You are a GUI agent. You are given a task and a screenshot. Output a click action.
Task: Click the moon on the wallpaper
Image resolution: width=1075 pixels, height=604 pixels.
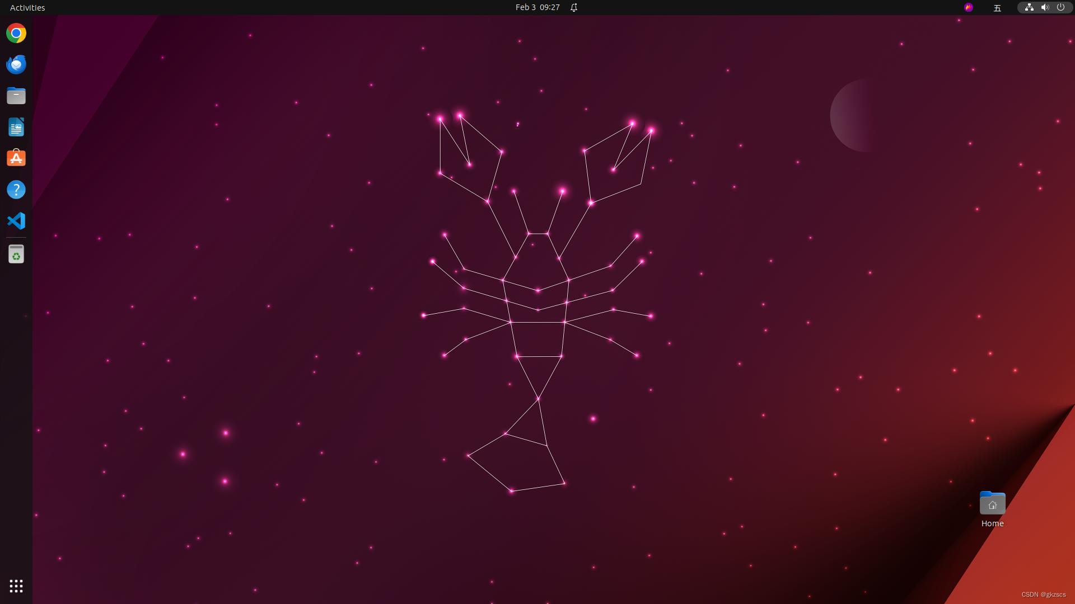(x=850, y=116)
